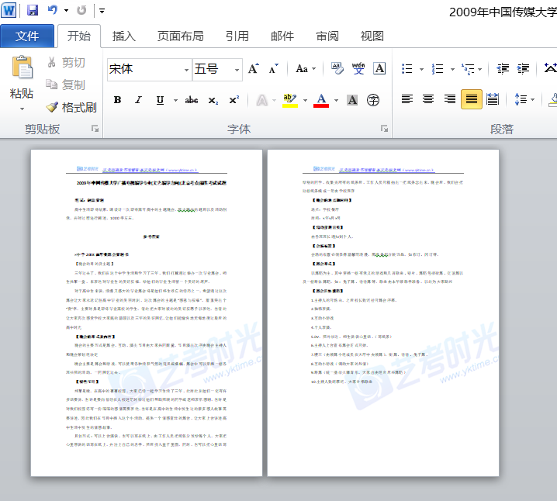
Task: Apply the yellow text highlight color
Action: pyautogui.click(x=289, y=100)
